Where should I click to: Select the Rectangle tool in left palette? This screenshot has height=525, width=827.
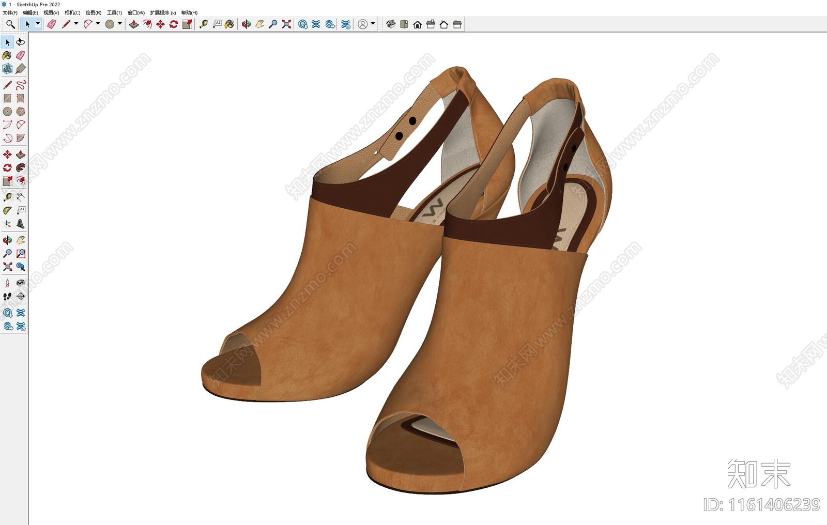click(7, 98)
